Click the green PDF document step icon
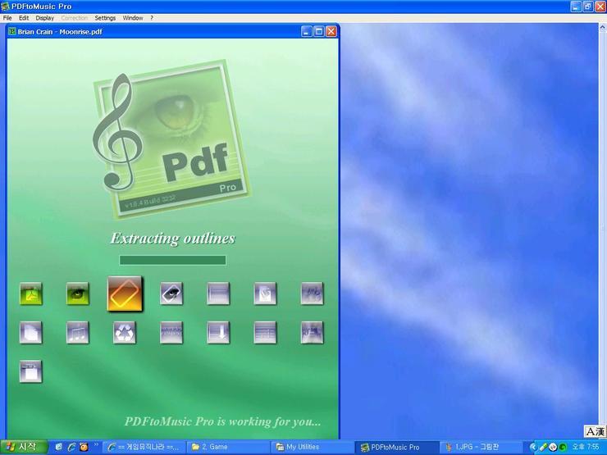The width and height of the screenshot is (607, 455). click(30, 293)
